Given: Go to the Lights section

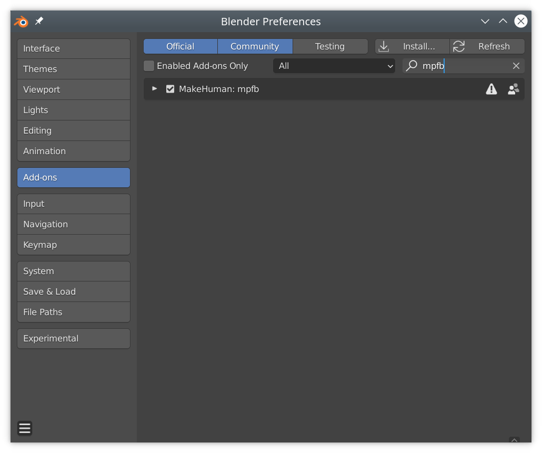Looking at the screenshot, I should [x=74, y=110].
